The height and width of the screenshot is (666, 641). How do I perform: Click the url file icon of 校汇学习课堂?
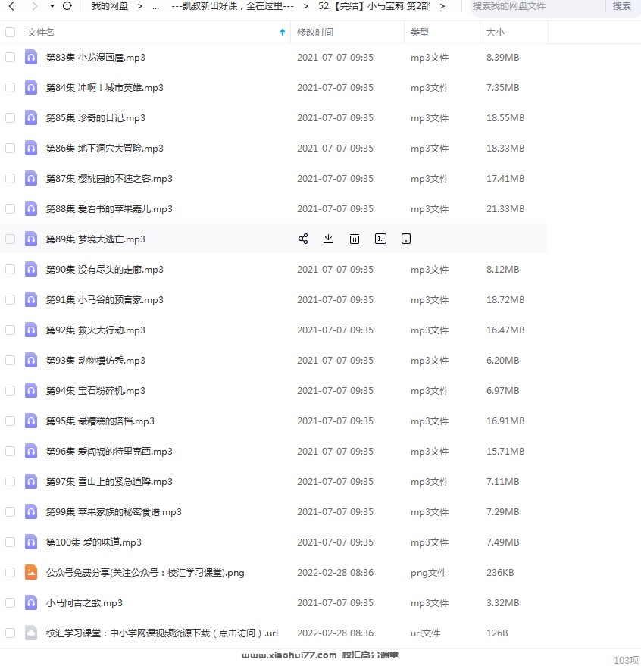[x=31, y=633]
